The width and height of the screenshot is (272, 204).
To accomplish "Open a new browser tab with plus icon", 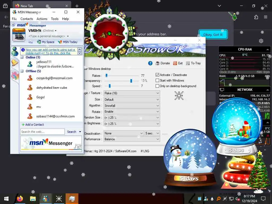I will point(77,6).
